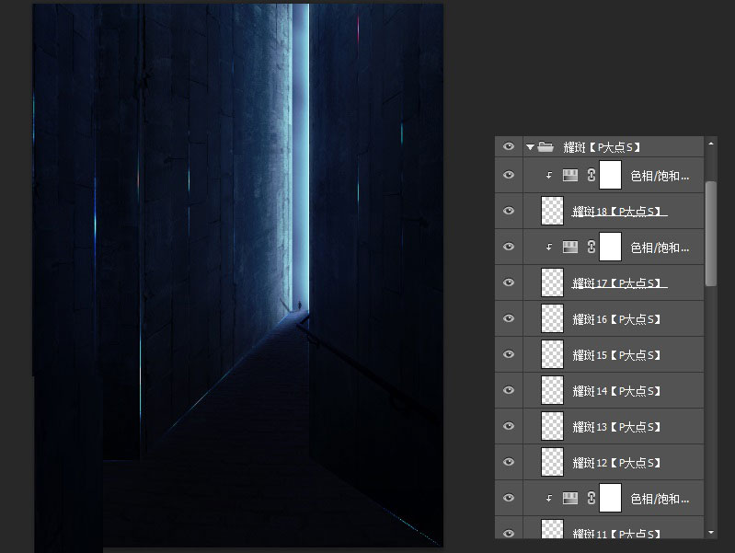735x553 pixels.
Task: Hide the 耀斑【P大点S】 group
Action: [x=509, y=146]
